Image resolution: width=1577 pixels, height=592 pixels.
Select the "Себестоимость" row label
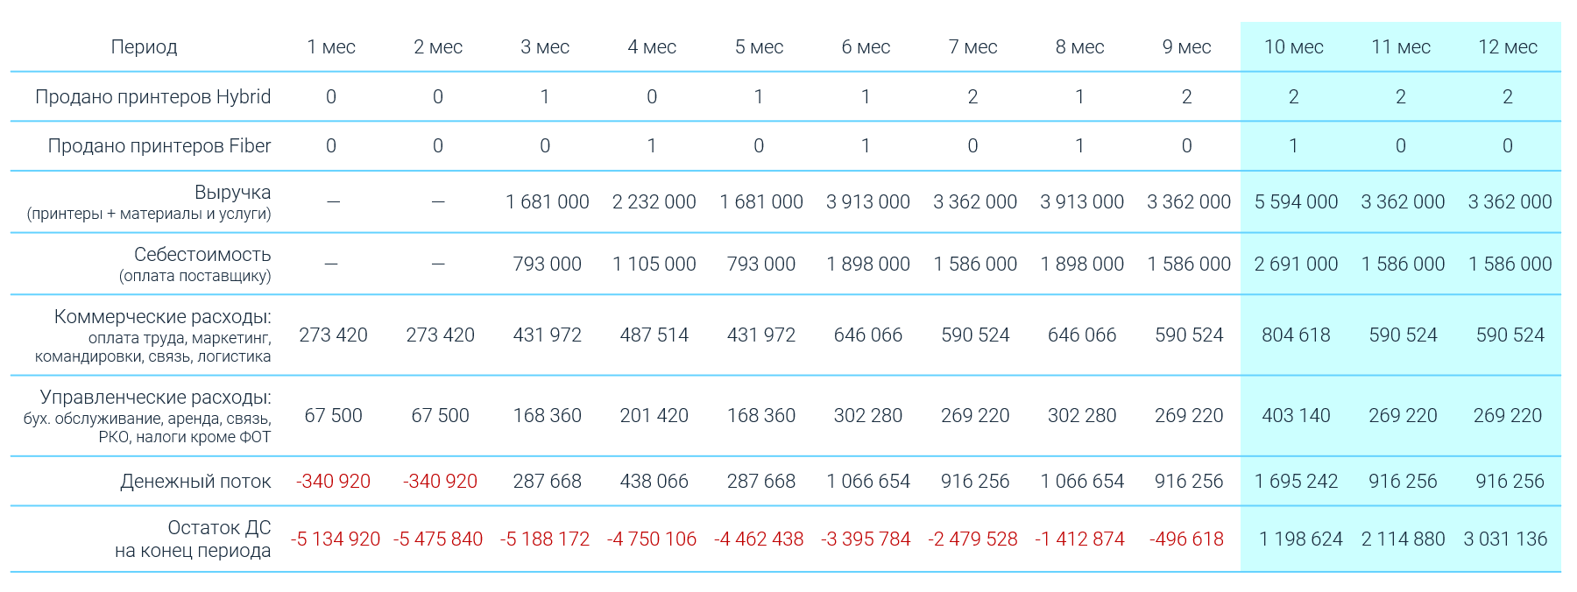pos(202,255)
